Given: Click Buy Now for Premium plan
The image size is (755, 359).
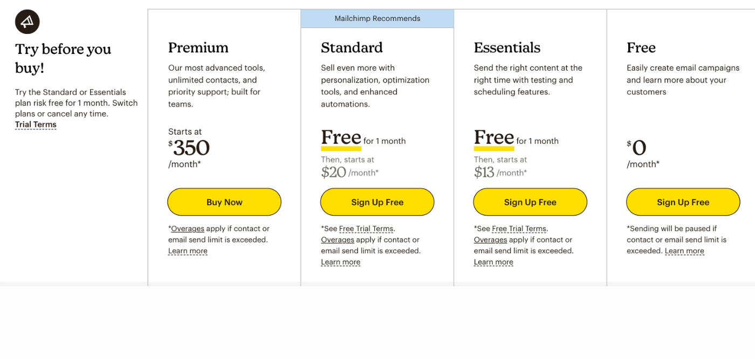Looking at the screenshot, I should coord(224,202).
